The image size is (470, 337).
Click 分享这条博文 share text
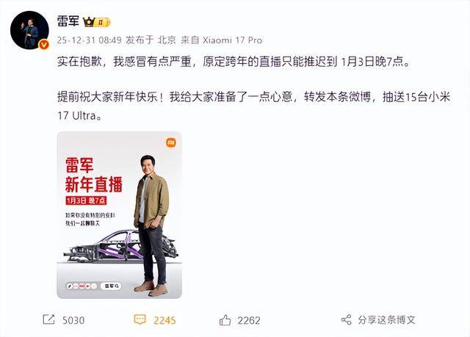coord(387,320)
